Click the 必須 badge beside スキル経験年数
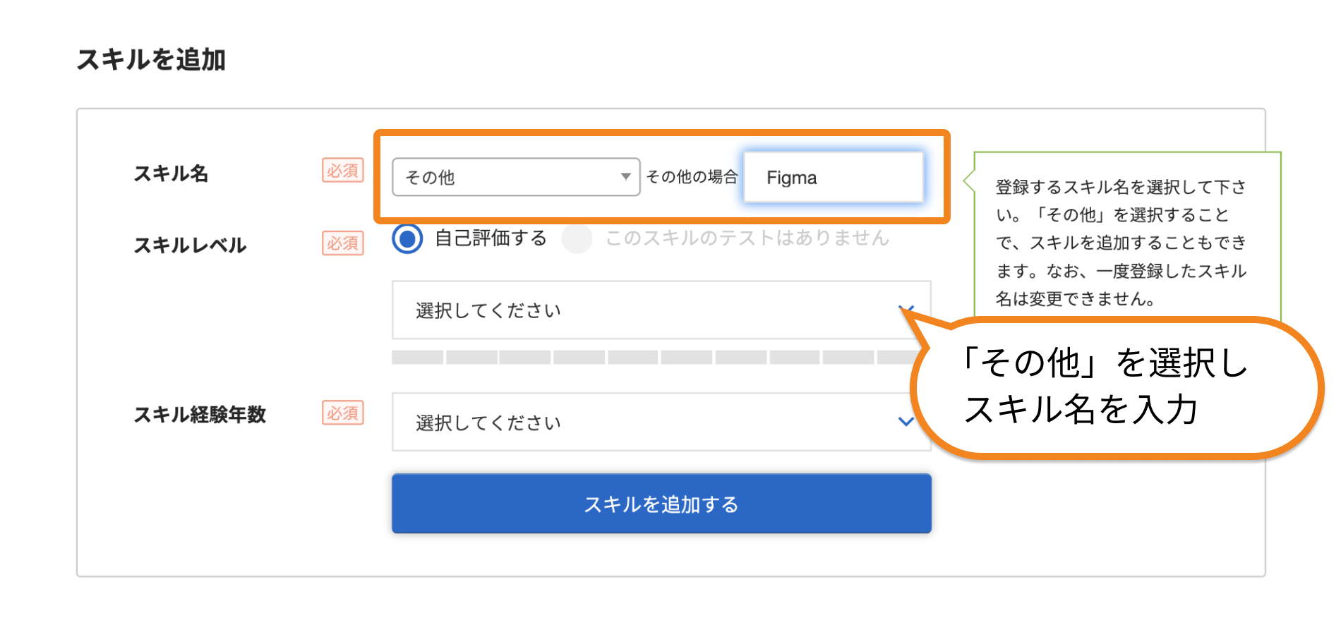Screen dimensions: 1341x632 343,413
